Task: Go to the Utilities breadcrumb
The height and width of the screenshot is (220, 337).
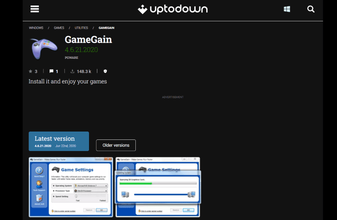Action: click(x=82, y=28)
